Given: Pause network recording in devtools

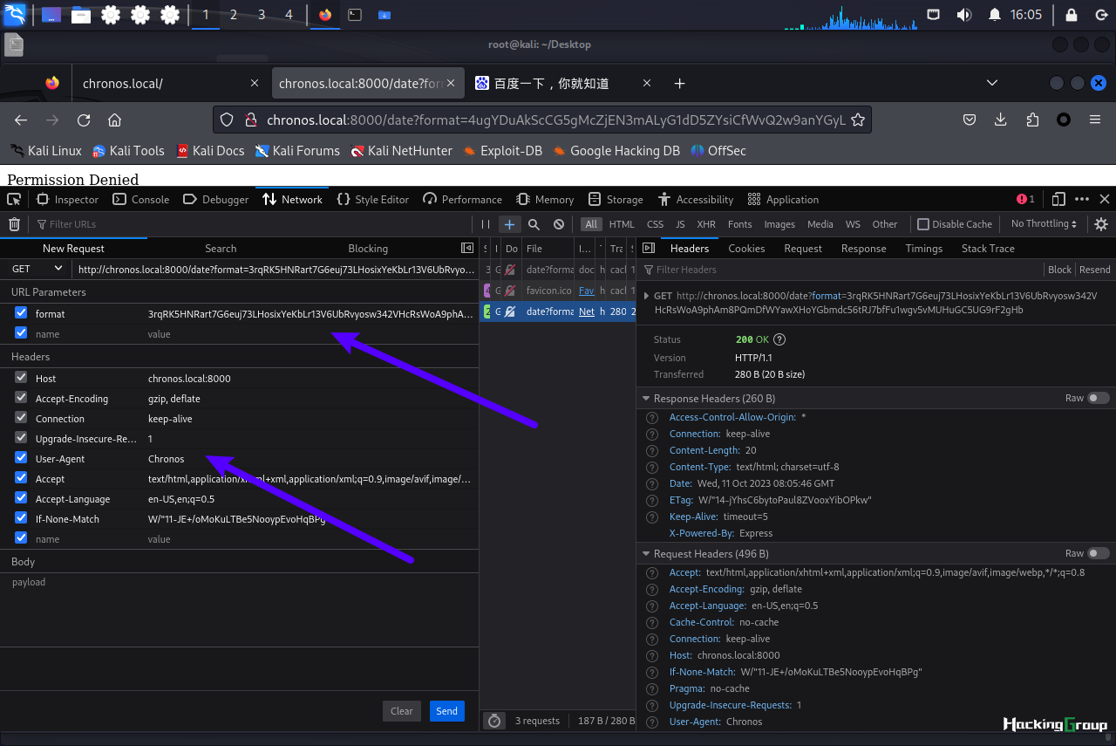Looking at the screenshot, I should coord(486,224).
